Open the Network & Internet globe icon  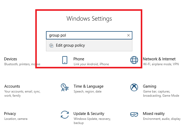coord(134,60)
